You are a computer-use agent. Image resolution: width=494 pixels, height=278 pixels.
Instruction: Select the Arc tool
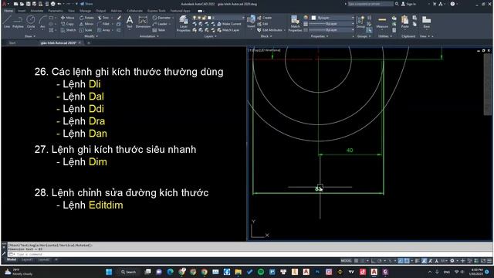point(42,22)
